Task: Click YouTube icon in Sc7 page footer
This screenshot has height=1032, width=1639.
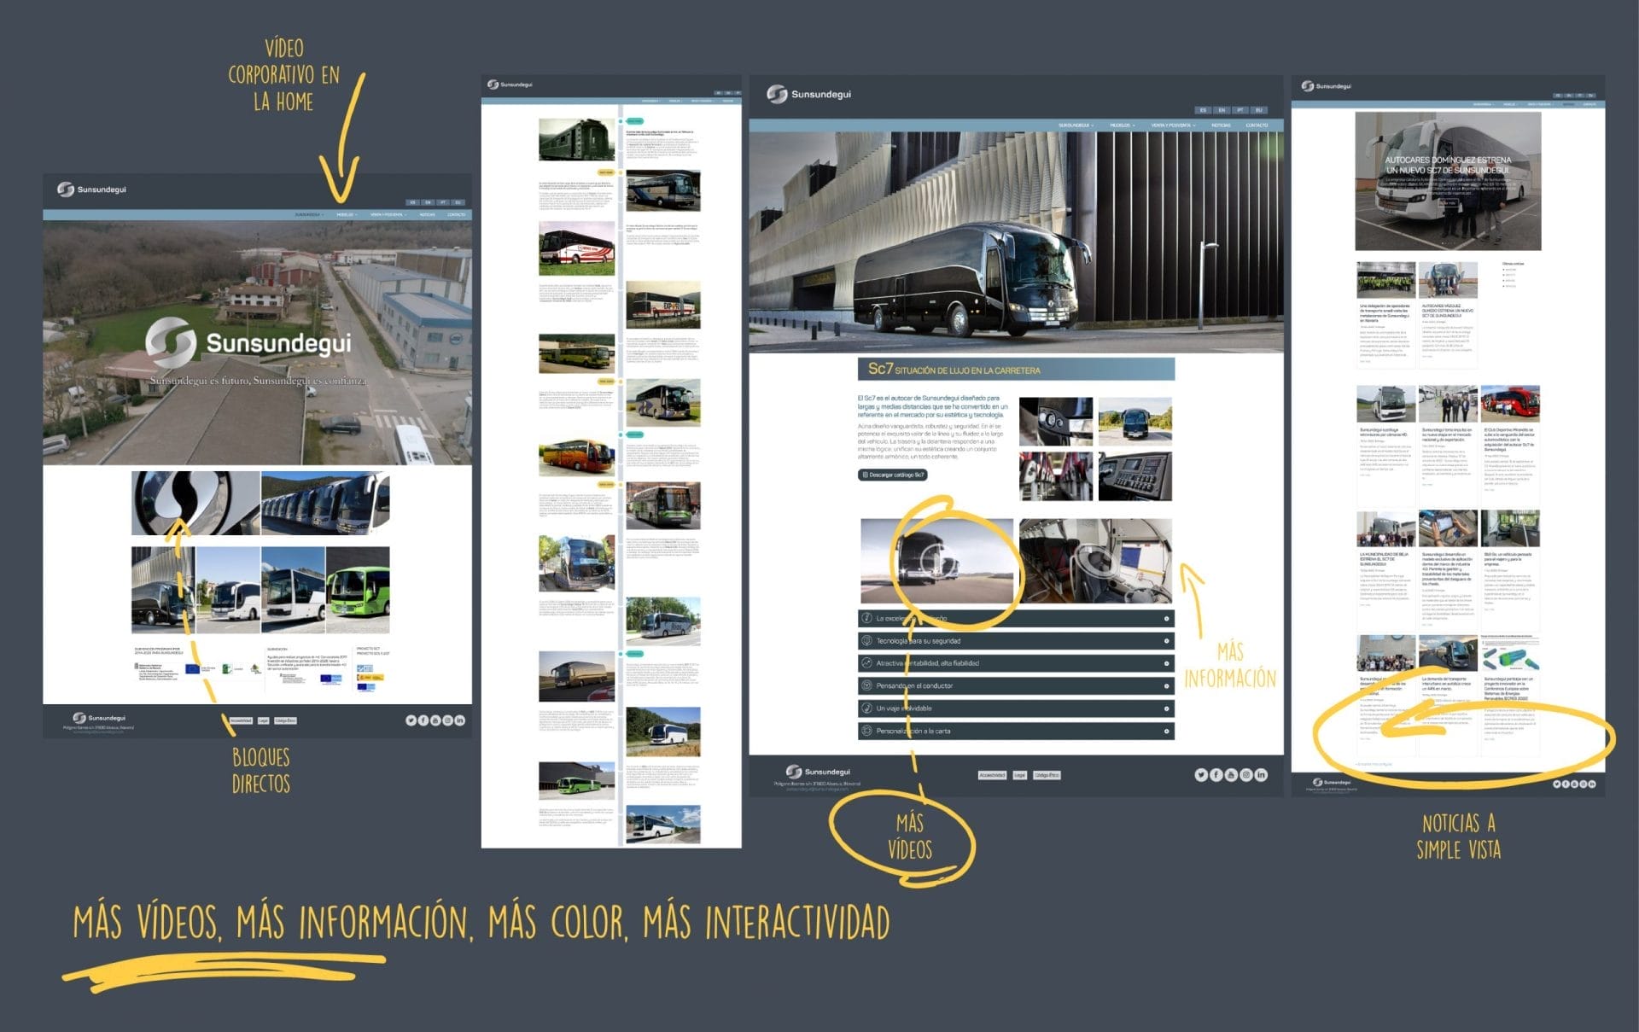Action: 1231,775
